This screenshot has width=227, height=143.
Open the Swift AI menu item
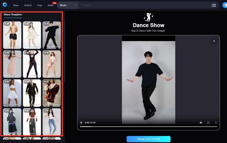(x=28, y=5)
